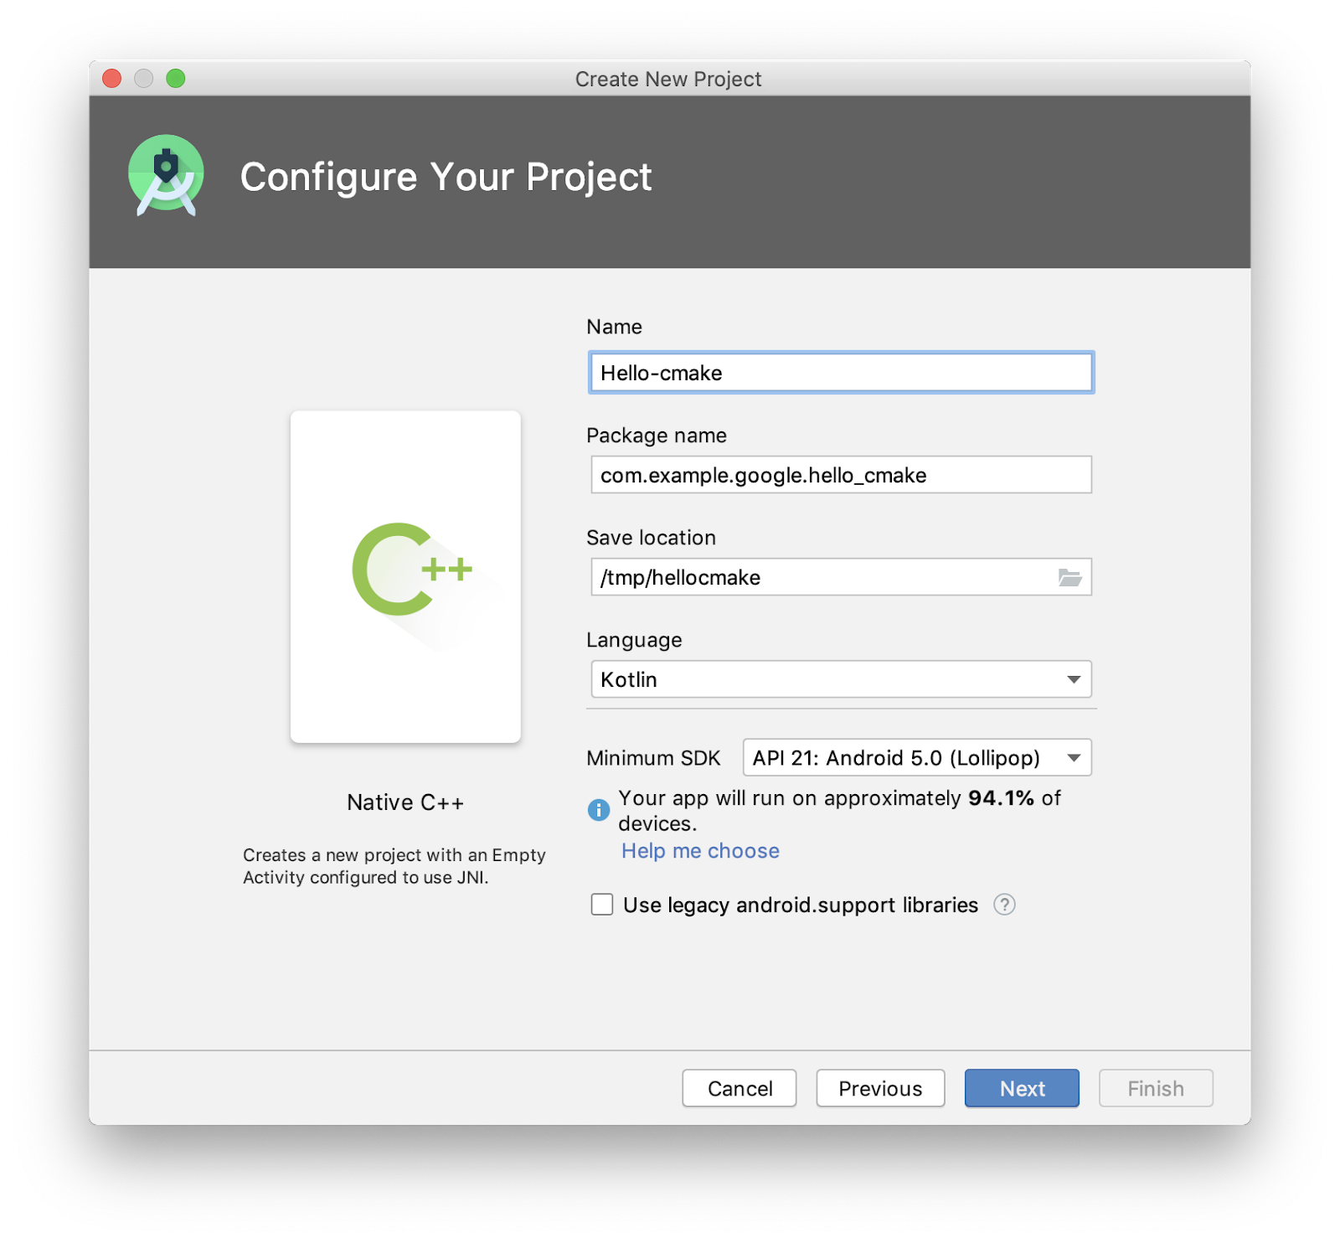Expand the Language selector showing Kotlin
The image size is (1340, 1243).
(x=840, y=679)
